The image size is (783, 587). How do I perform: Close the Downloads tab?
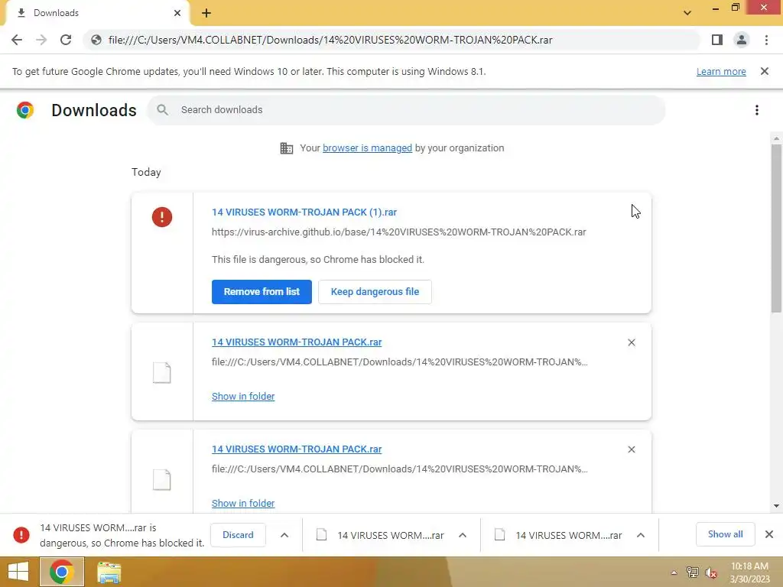click(x=177, y=13)
